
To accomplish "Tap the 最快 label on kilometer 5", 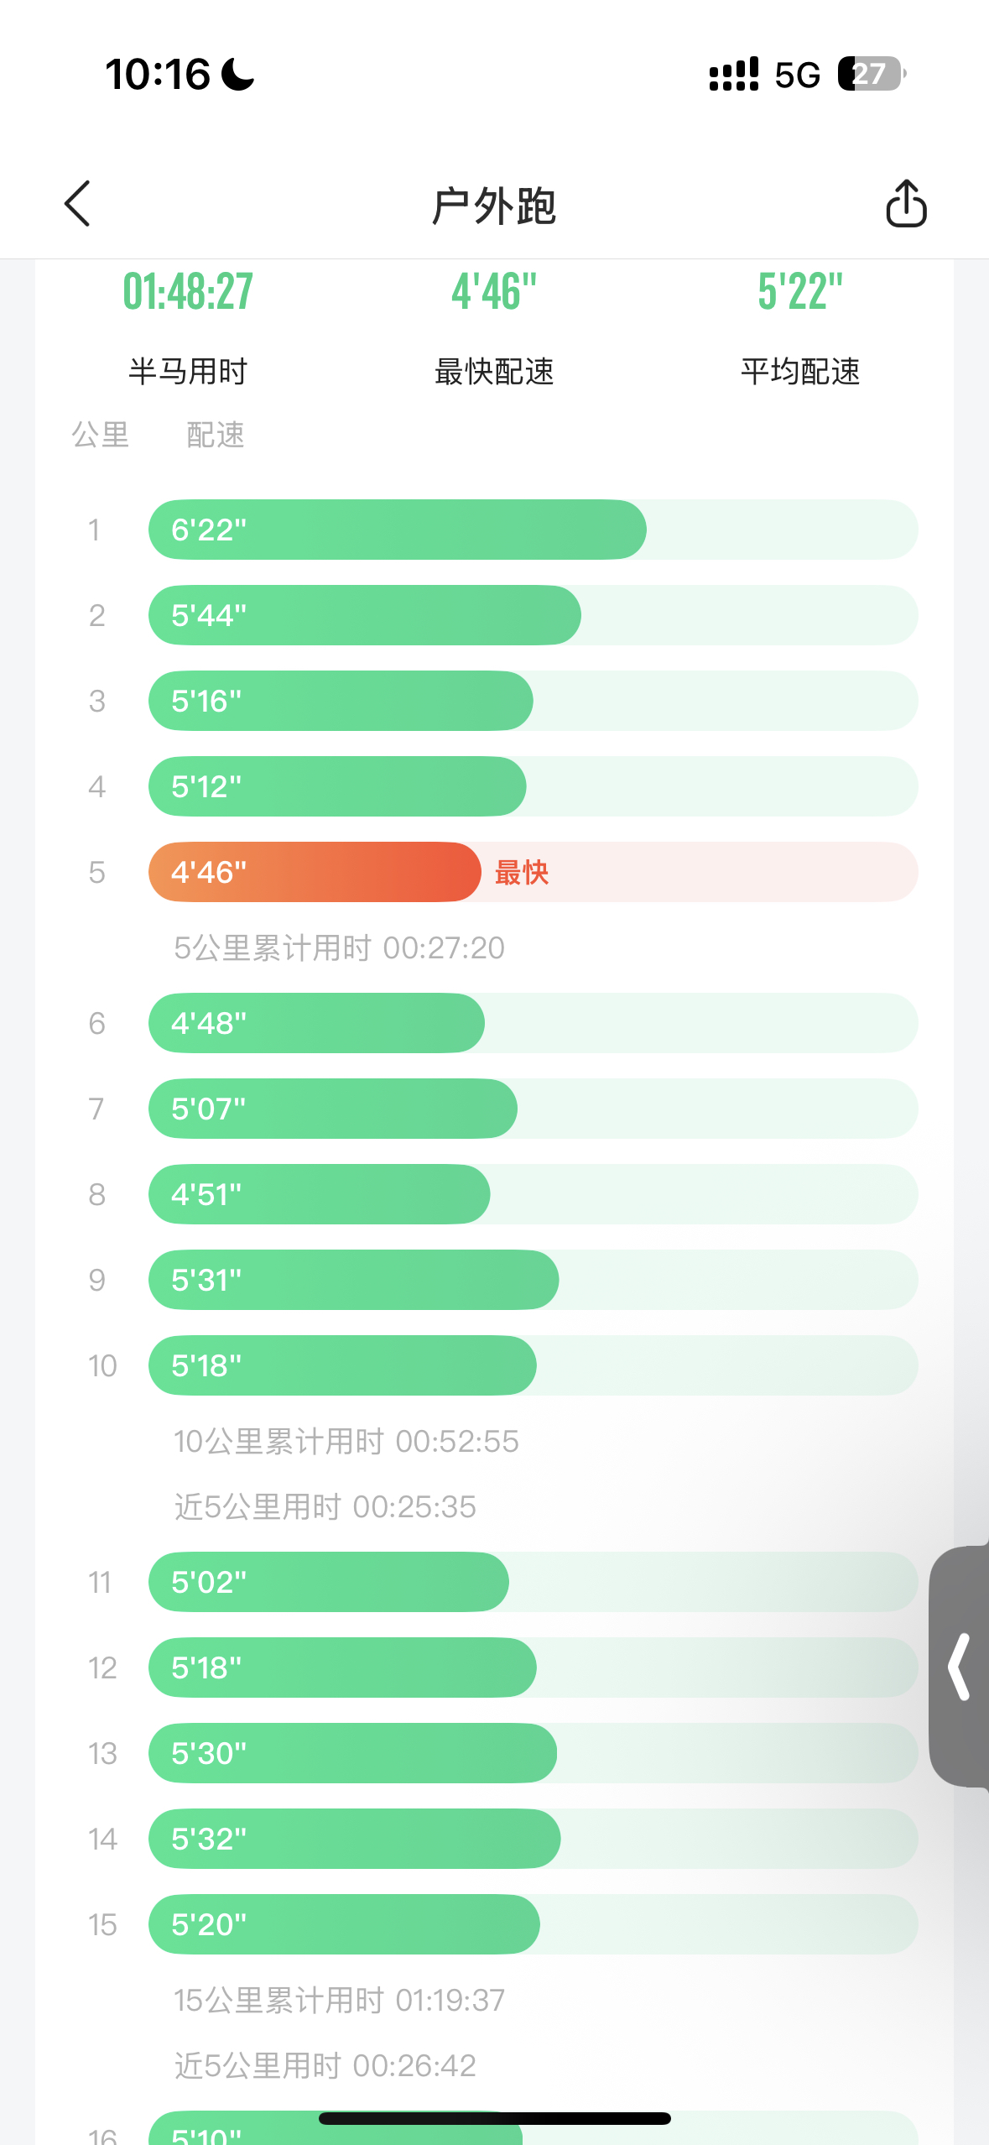I will click(x=522, y=873).
